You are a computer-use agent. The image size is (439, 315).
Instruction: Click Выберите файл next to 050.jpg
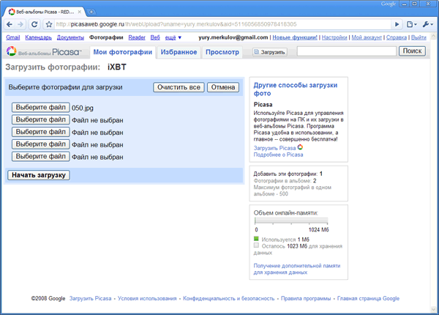(40, 108)
